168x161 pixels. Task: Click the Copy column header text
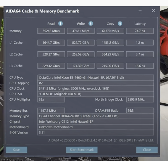point(110,24)
